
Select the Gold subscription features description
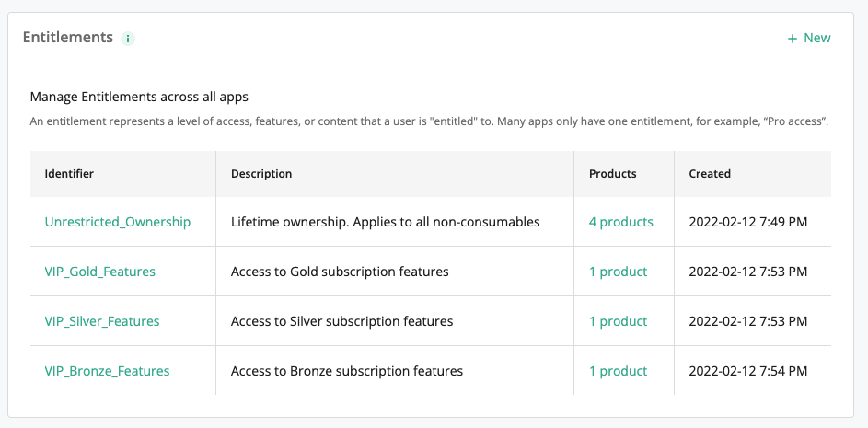pyautogui.click(x=340, y=272)
